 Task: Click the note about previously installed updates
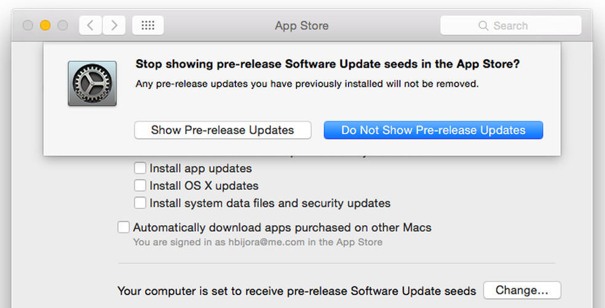click(306, 83)
